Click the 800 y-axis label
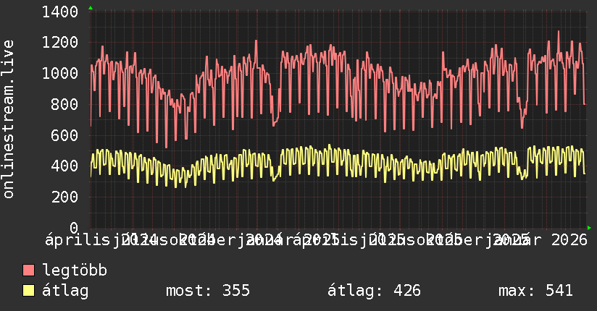The height and width of the screenshot is (311, 597). [64, 104]
